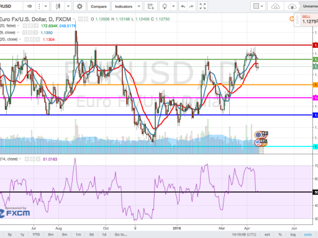Viewport: 318px width, 238px height.
Task: Select the YTD time range
Action: [x=36, y=234]
